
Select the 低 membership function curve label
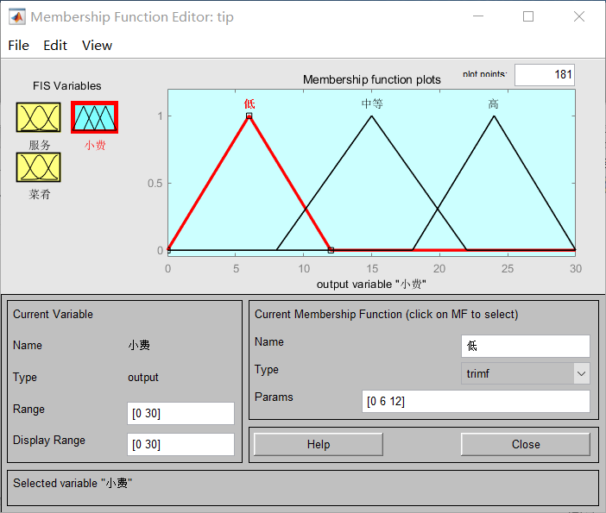click(x=249, y=103)
